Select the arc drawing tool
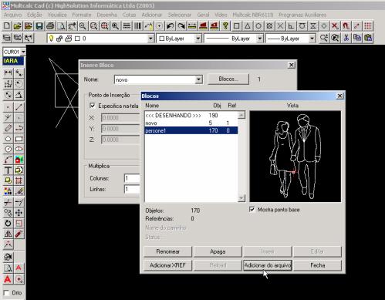The image size is (385, 300). [x=8, y=160]
